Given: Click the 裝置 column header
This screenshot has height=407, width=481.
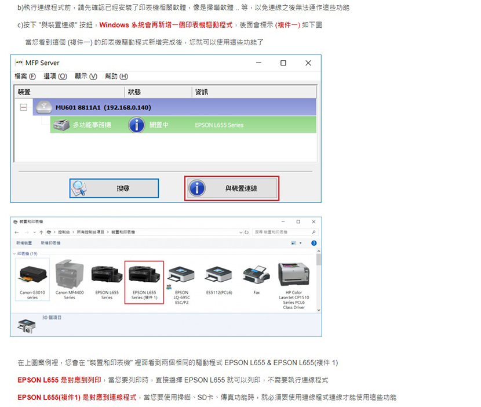Looking at the screenshot, I should coord(70,92).
